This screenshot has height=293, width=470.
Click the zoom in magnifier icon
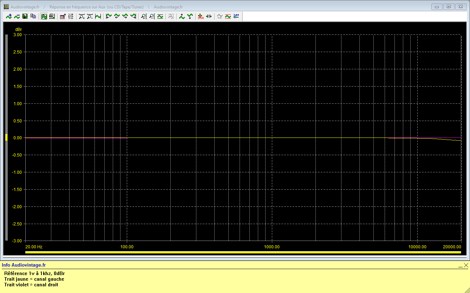point(82,16)
